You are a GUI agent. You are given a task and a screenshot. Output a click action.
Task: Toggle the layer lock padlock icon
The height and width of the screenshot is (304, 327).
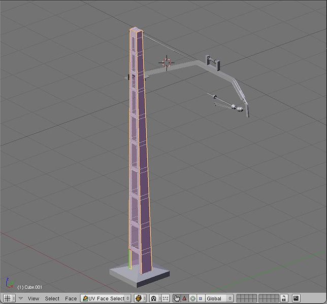pos(285,298)
